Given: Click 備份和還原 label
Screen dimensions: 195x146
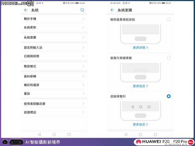Looking at the screenshot, I should click(31, 85).
